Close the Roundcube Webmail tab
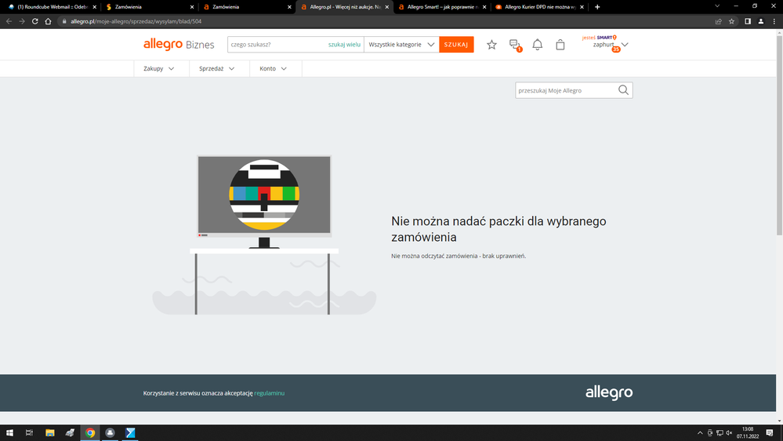 point(94,7)
